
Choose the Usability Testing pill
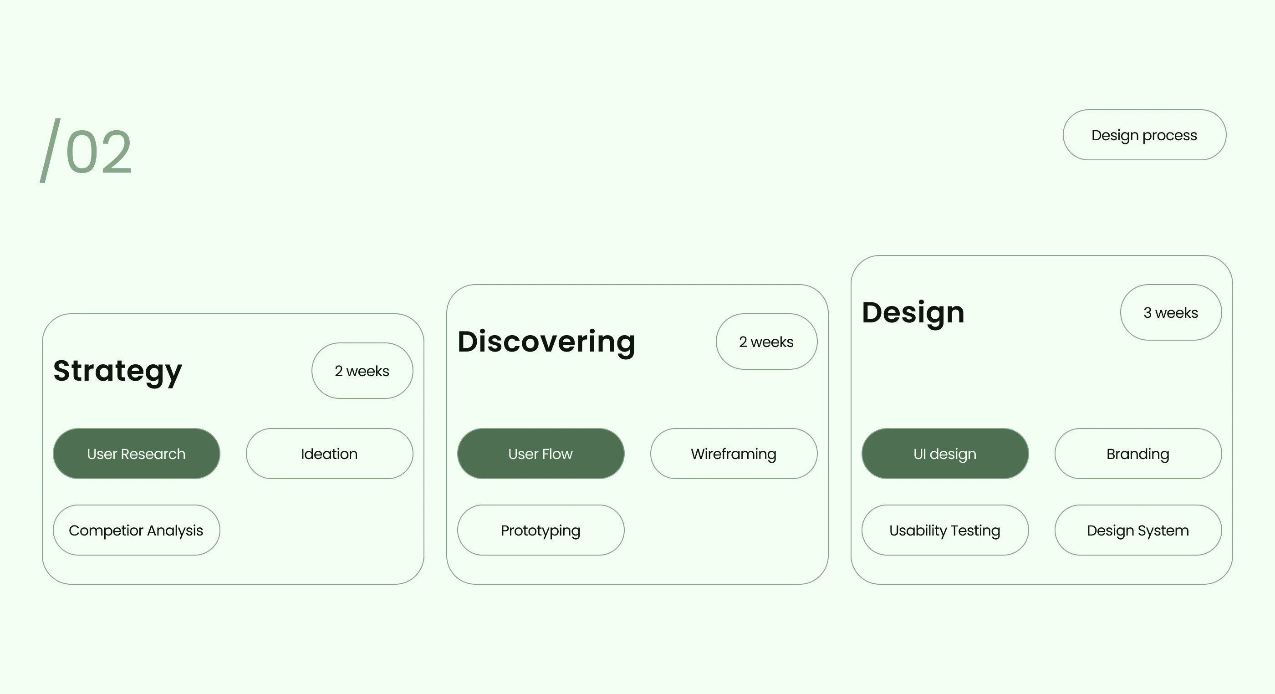[x=945, y=530]
